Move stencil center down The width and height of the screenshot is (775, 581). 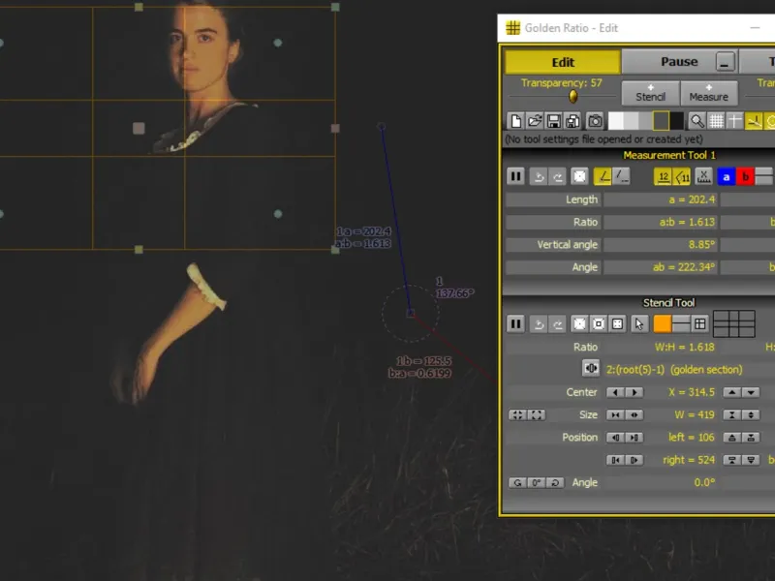[x=751, y=392]
